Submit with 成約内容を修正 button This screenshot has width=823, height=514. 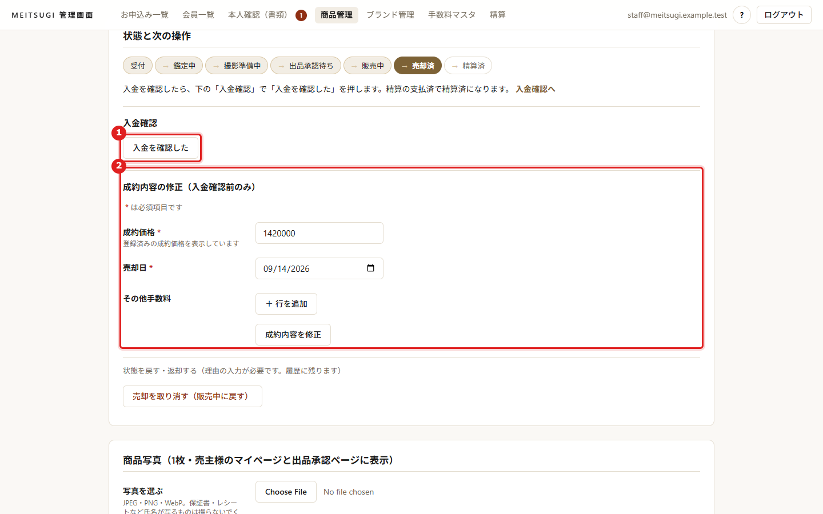(x=293, y=335)
